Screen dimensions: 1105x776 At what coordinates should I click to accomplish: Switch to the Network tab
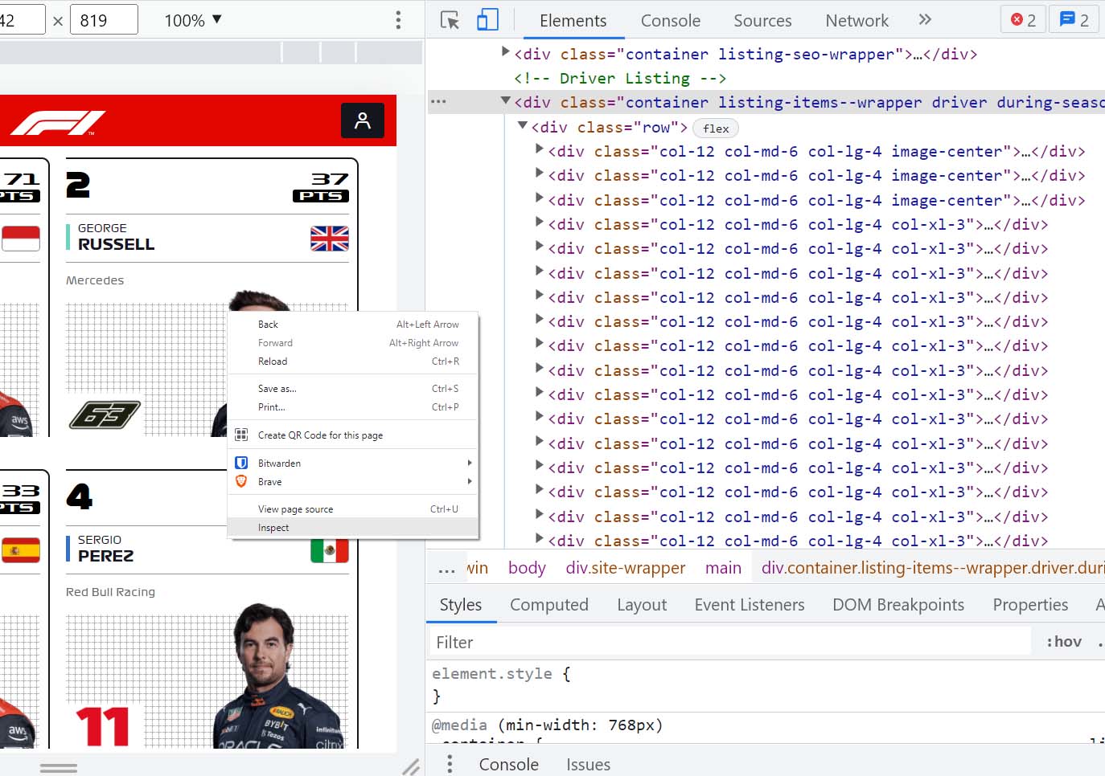(856, 21)
